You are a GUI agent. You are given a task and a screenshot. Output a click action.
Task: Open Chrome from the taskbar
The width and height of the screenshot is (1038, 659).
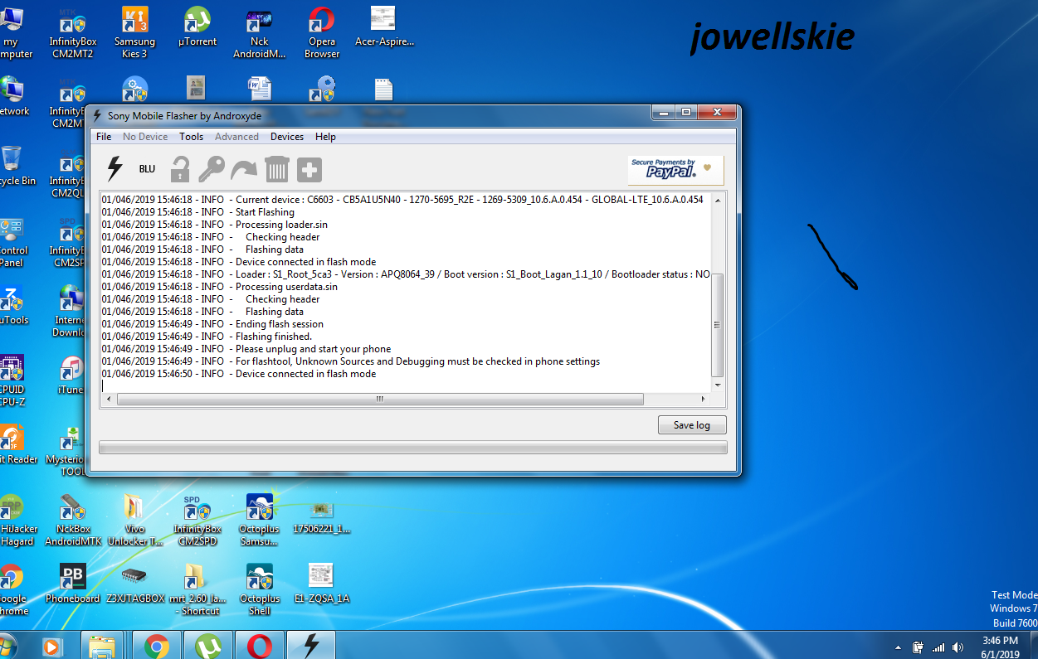click(157, 645)
